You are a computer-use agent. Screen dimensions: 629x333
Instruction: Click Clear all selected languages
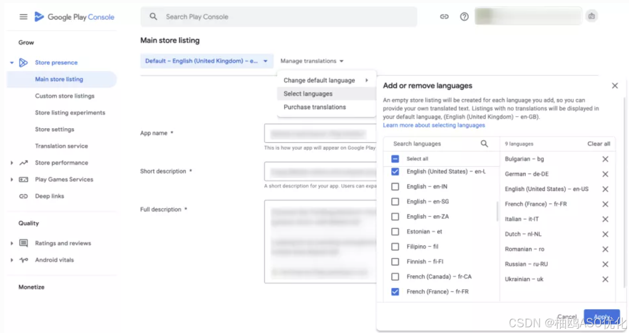[x=599, y=144]
